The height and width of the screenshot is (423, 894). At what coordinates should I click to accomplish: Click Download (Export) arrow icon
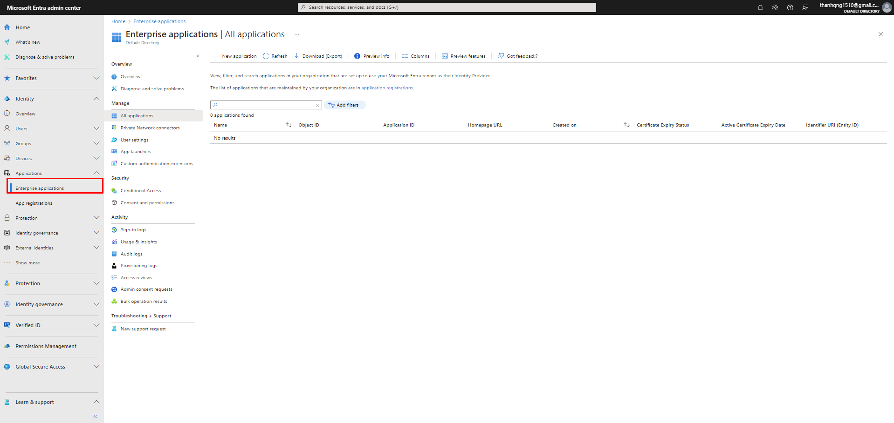tap(296, 56)
